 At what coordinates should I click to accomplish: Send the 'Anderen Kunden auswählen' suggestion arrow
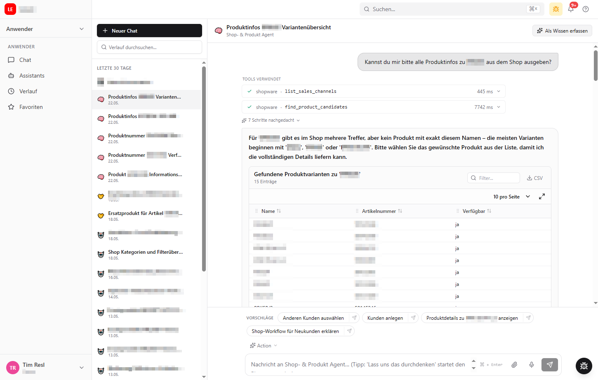354,318
